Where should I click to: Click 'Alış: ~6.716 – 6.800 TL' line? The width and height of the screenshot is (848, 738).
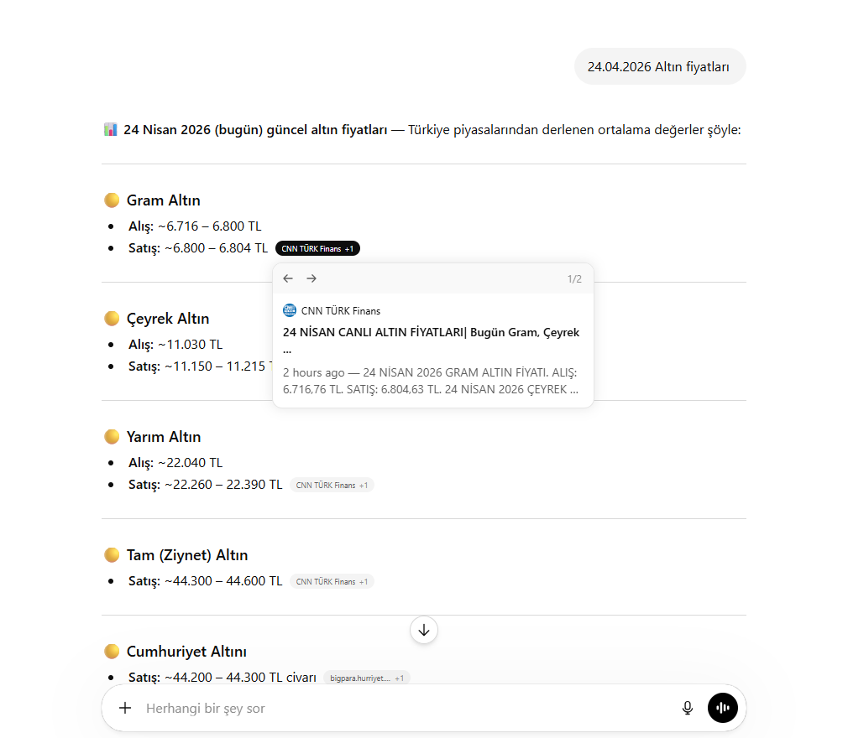[195, 226]
